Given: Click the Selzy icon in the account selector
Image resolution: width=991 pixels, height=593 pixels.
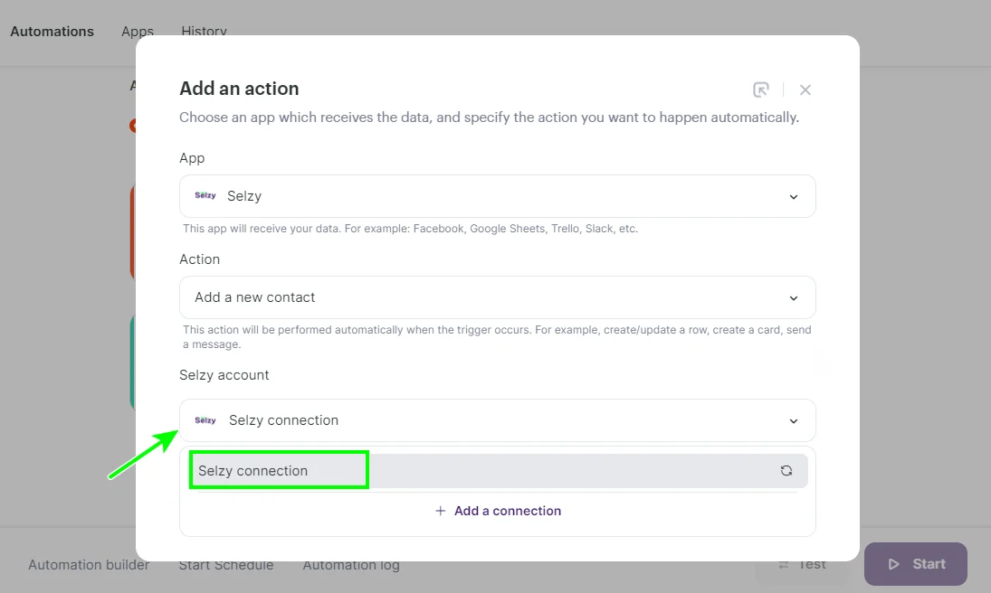Looking at the screenshot, I should pyautogui.click(x=205, y=420).
